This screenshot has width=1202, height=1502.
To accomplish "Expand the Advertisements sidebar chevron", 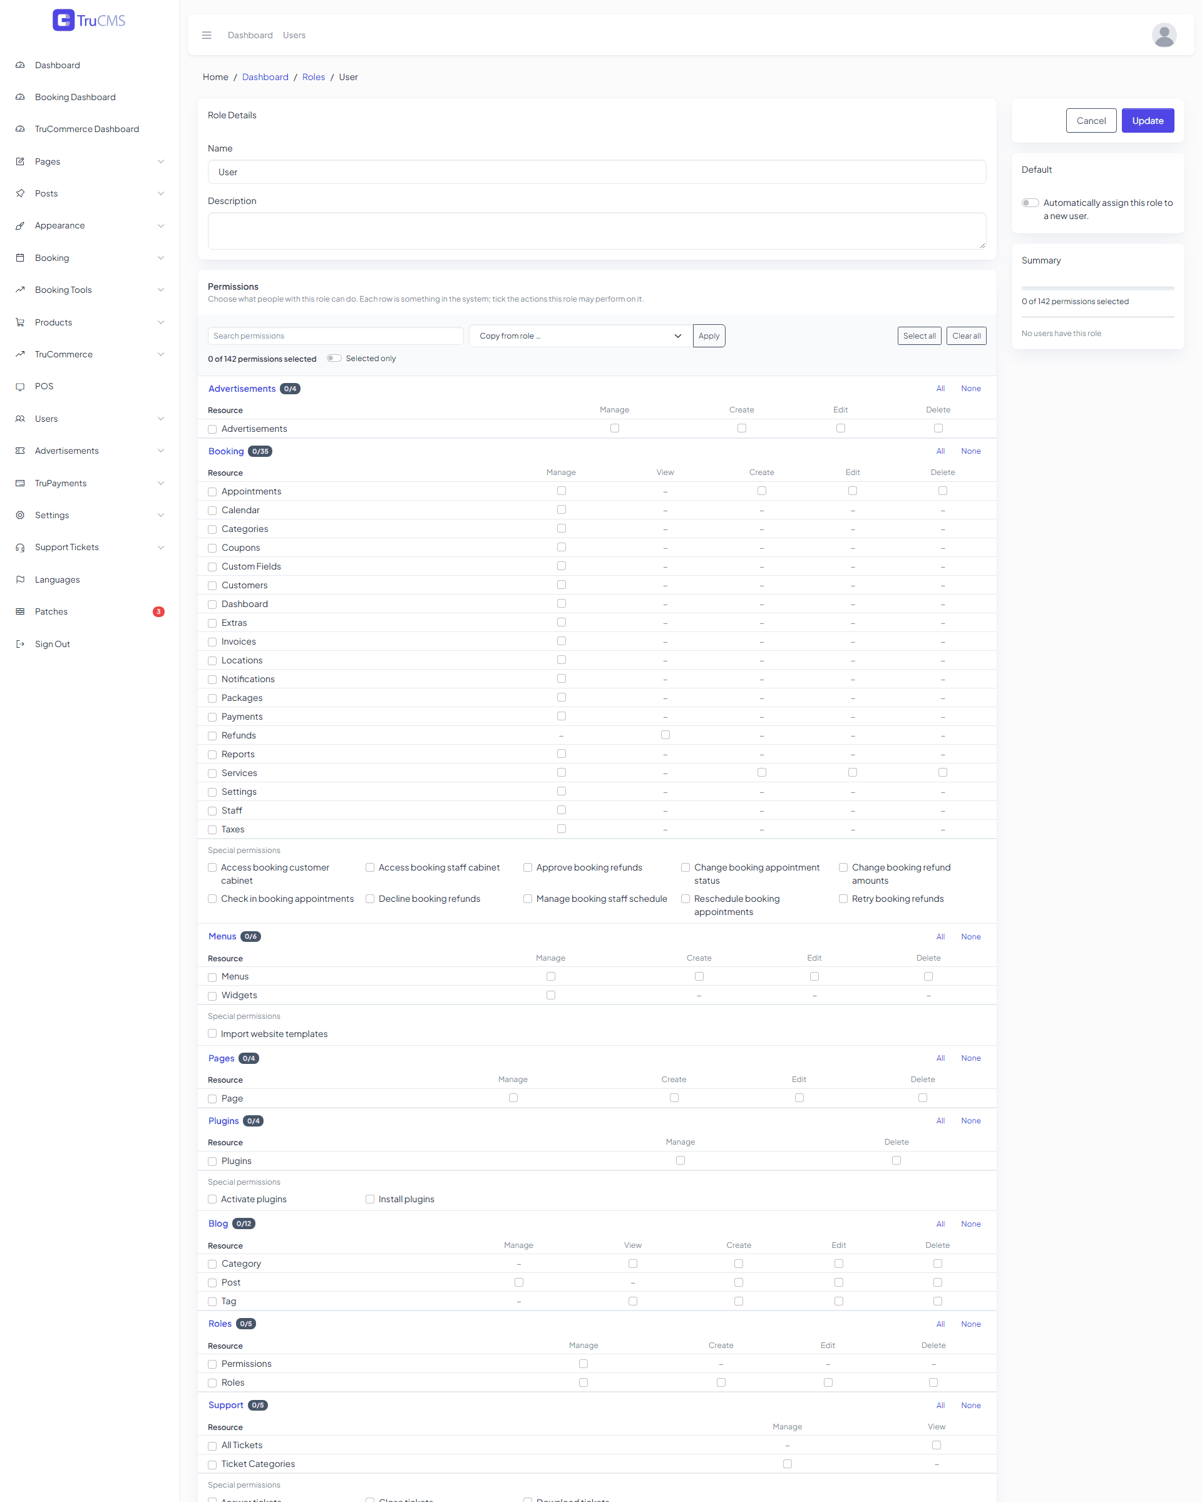I will pos(161,451).
